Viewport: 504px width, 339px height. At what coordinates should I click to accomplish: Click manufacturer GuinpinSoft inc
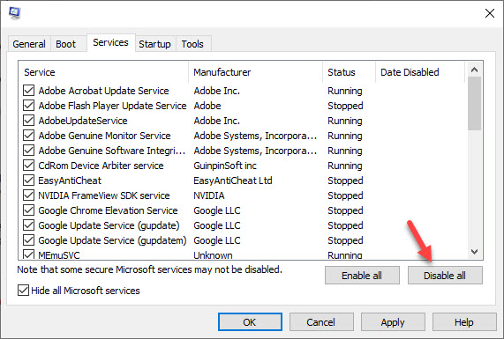point(225,166)
